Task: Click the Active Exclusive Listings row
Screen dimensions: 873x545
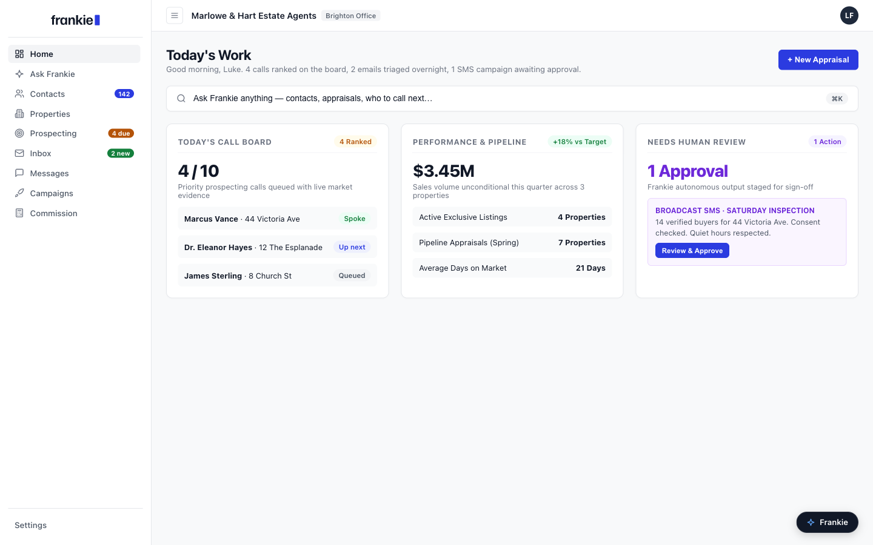Action: coord(512,217)
